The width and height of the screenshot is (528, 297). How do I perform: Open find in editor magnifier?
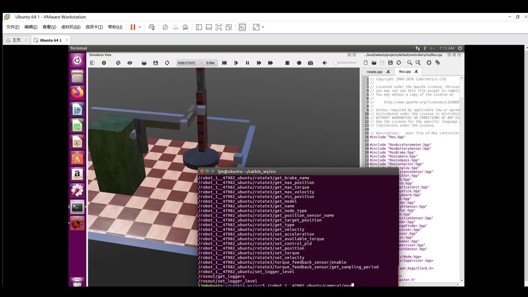pyautogui.click(x=409, y=63)
